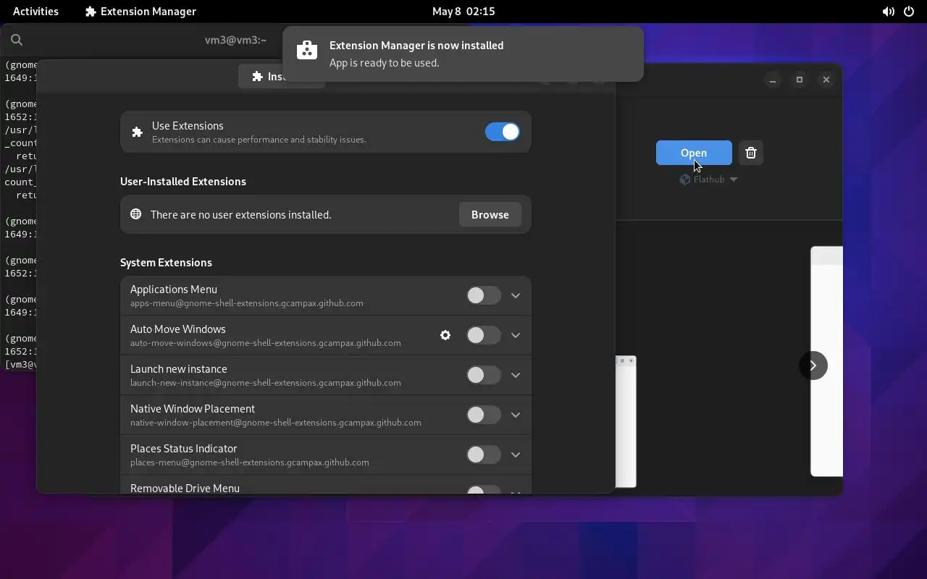Image resolution: width=927 pixels, height=579 pixels.
Task: Maximize the Software window
Action: pos(800,80)
